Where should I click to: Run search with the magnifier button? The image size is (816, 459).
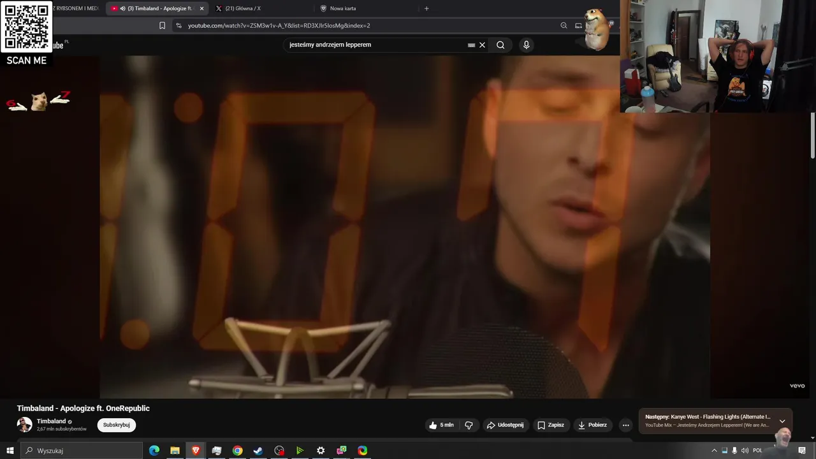[x=500, y=45]
